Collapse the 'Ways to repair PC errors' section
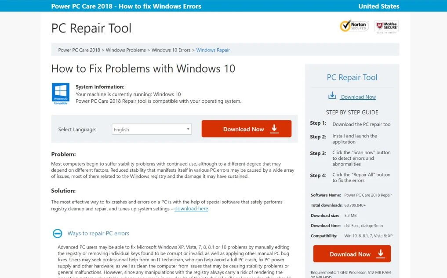The height and width of the screenshot is (278, 447). tap(57, 233)
